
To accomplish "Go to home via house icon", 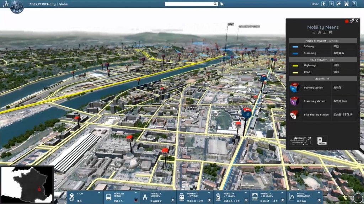I will 346,4.
